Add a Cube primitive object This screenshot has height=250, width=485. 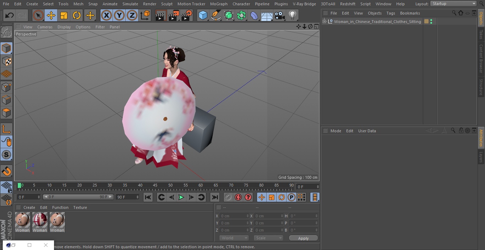pos(203,15)
